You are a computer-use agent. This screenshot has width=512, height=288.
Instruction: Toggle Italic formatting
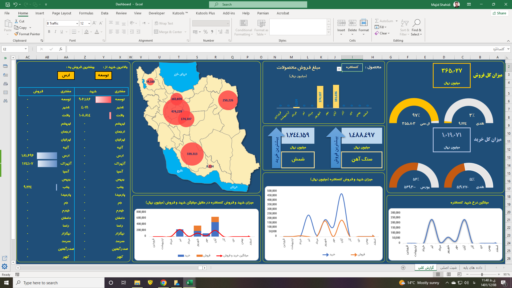(x=55, y=32)
